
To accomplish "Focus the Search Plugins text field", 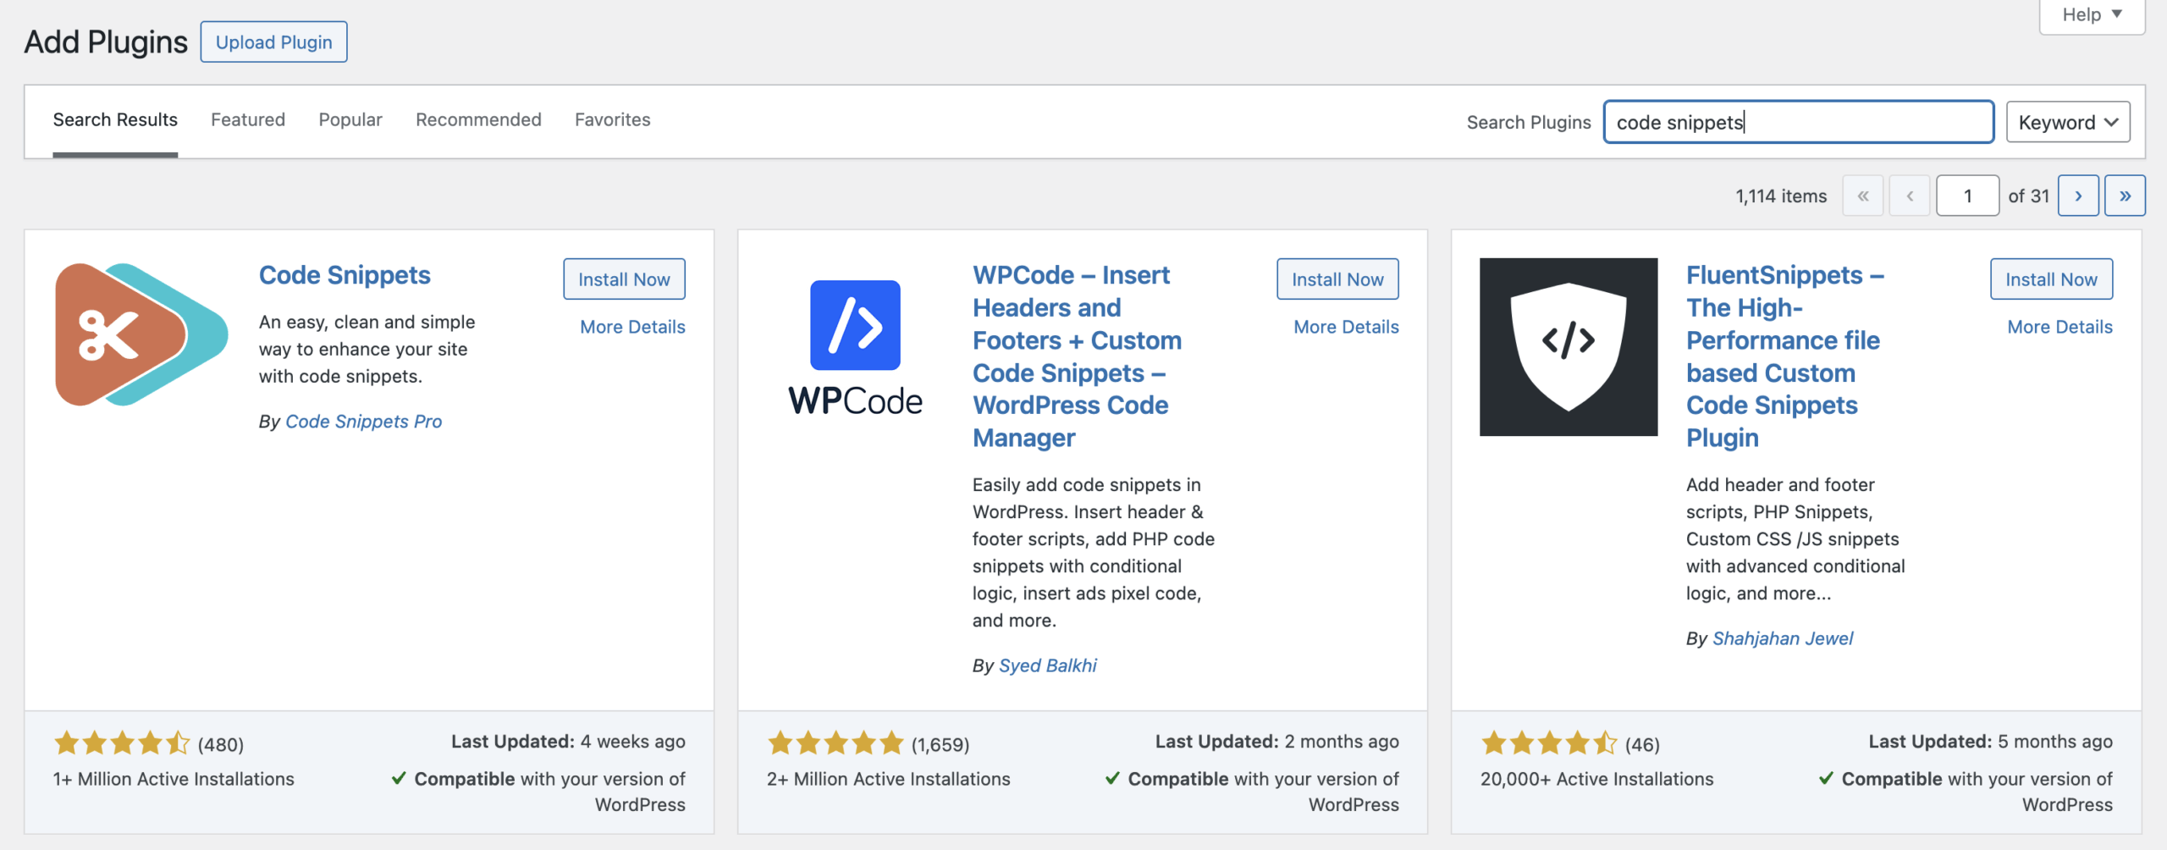I will [x=1798, y=123].
